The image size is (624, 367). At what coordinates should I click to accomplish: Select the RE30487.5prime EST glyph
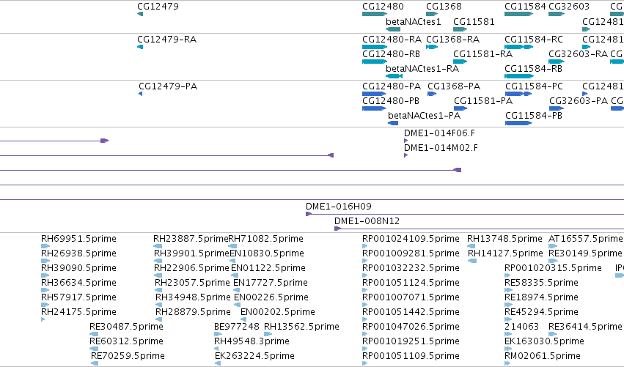click(x=94, y=334)
